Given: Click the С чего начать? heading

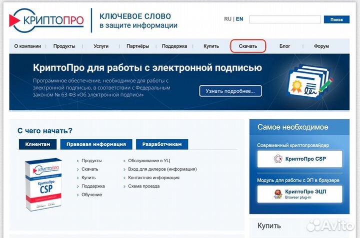Looking at the screenshot, I should [x=45, y=131].
